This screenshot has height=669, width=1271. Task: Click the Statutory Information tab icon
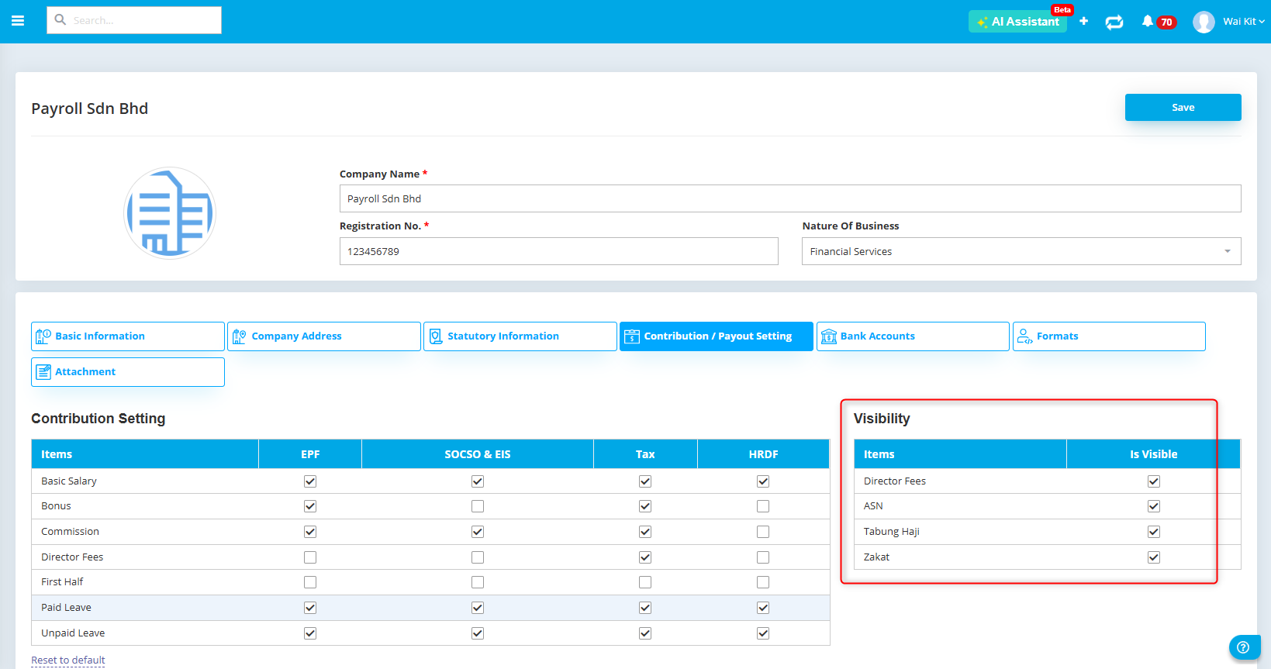[x=436, y=336]
